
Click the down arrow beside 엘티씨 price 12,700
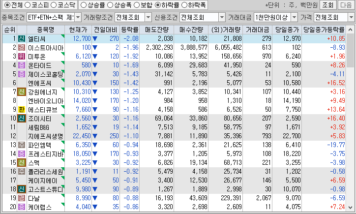pyautogui.click(x=95, y=39)
